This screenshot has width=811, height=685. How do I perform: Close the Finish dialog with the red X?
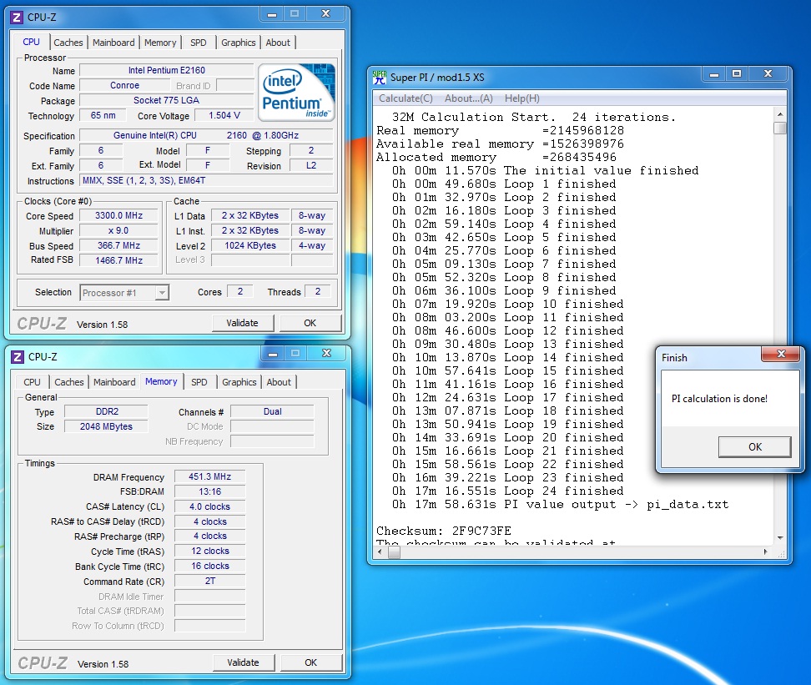[779, 355]
